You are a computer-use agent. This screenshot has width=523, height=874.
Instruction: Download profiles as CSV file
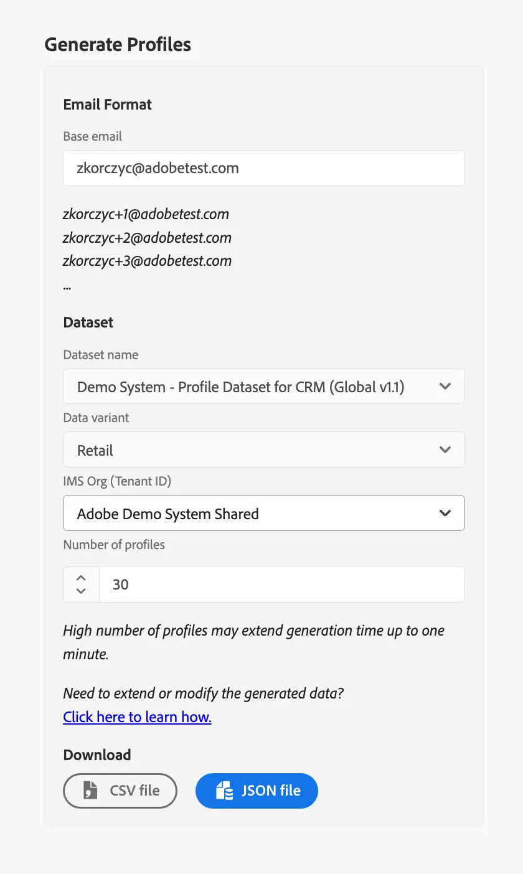[x=120, y=791]
